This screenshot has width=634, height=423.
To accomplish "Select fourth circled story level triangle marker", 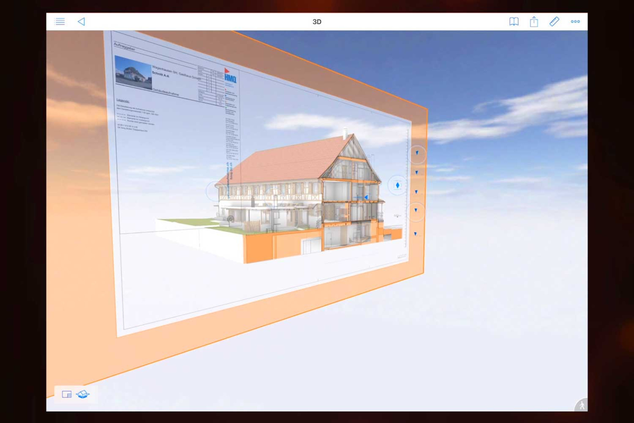I will (x=416, y=210).
